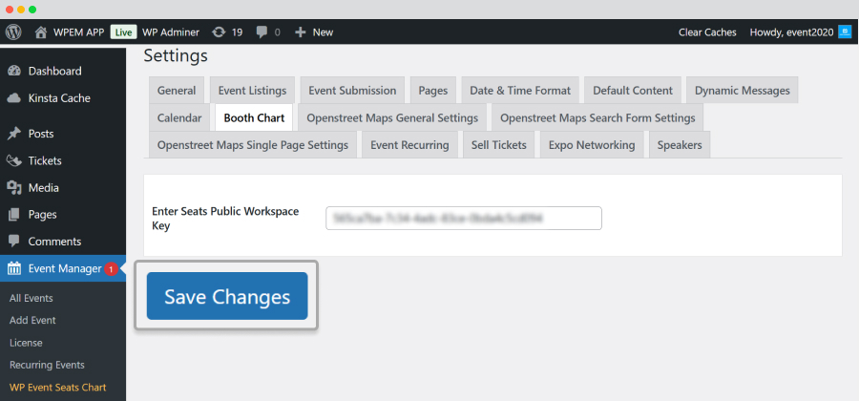Screen dimensions: 859x401
Task: Open the General settings tab
Action: [177, 91]
